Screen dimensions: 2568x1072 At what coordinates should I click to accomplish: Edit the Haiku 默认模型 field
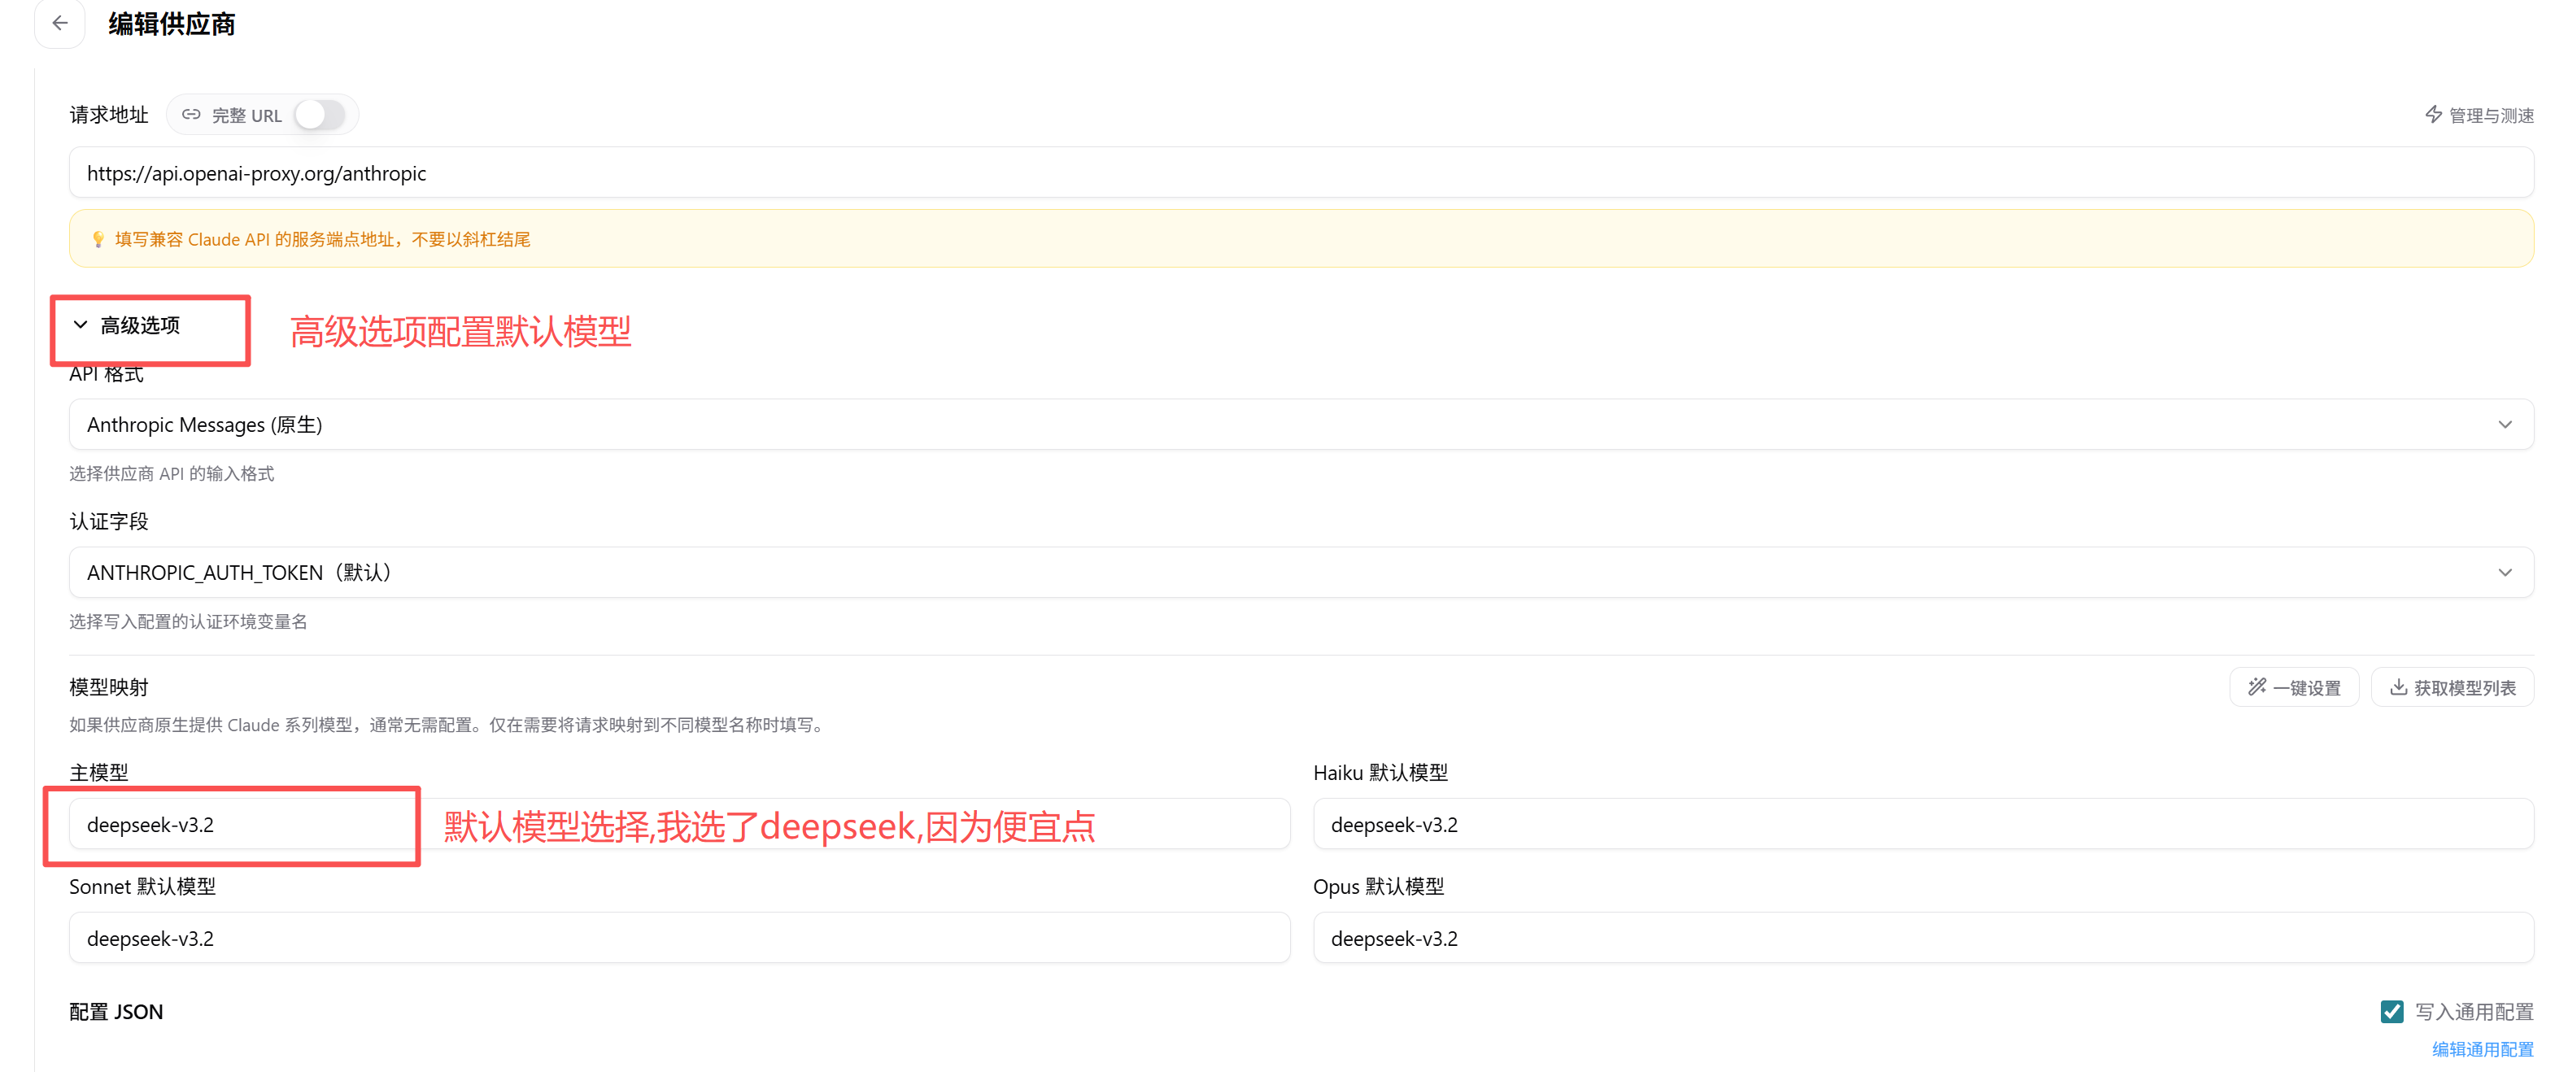click(1923, 825)
